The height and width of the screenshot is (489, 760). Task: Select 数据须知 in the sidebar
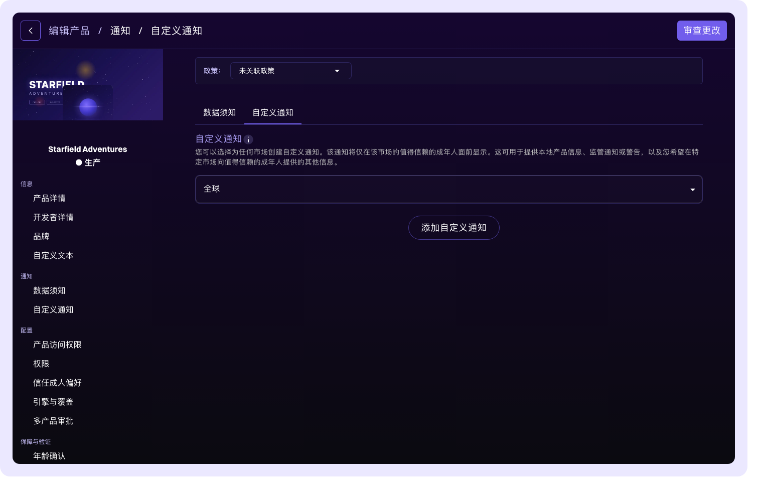[x=49, y=290]
